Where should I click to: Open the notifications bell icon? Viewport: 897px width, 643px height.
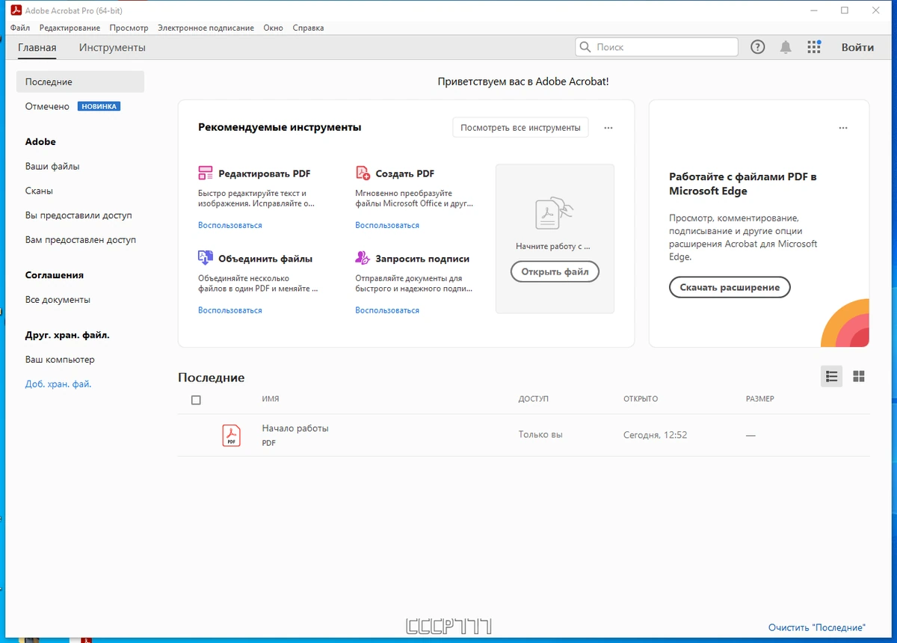pos(786,47)
